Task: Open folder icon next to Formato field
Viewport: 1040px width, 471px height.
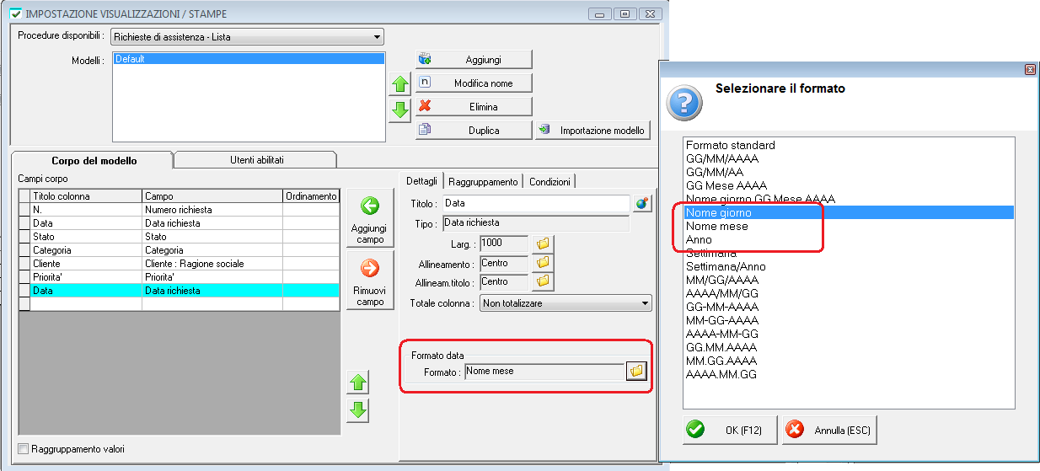Action: (x=636, y=371)
